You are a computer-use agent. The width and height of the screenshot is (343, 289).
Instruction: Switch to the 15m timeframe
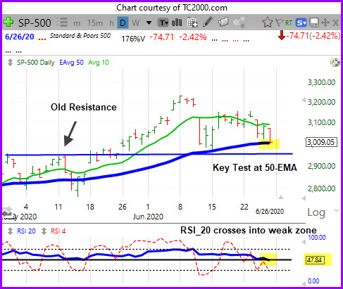pyautogui.click(x=95, y=23)
